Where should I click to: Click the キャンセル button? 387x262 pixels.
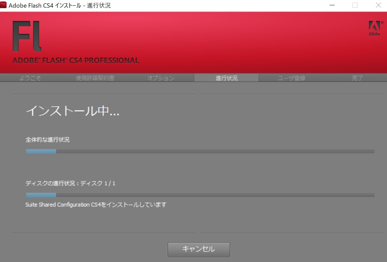coord(199,249)
